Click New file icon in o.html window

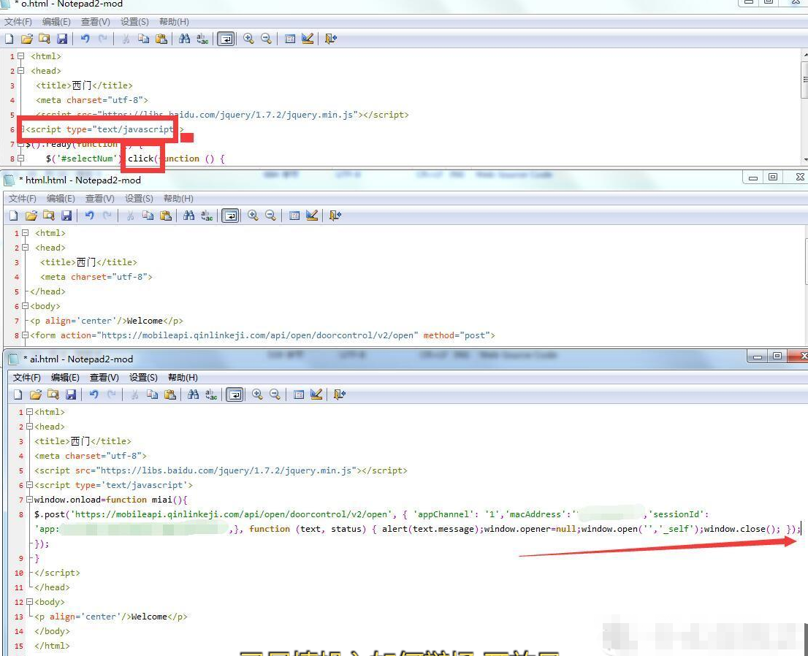[x=9, y=39]
